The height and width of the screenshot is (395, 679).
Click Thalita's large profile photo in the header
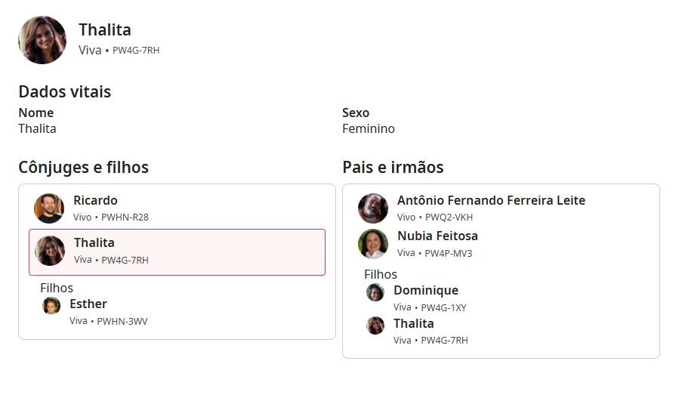(42, 40)
